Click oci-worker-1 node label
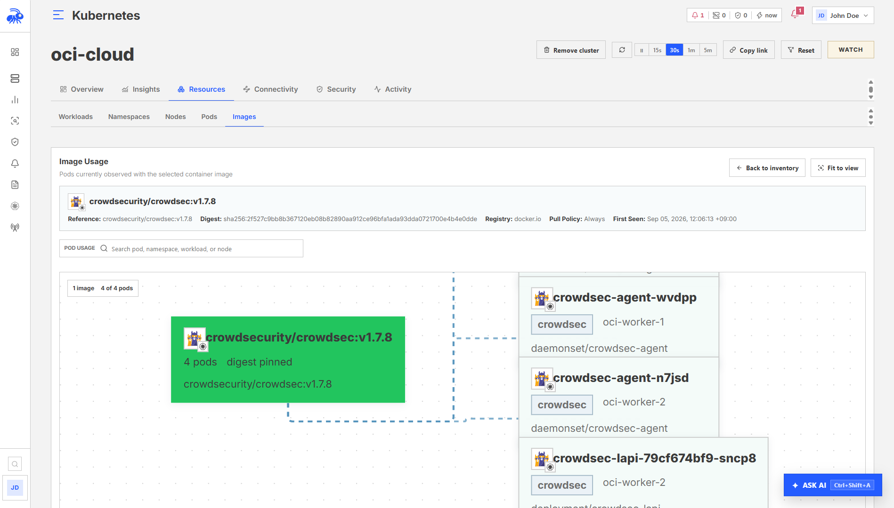894x508 pixels. pyautogui.click(x=634, y=322)
